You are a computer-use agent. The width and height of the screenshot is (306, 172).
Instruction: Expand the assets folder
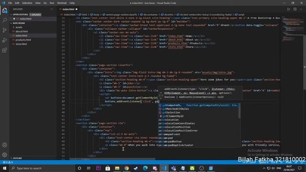[x=19, y=27]
